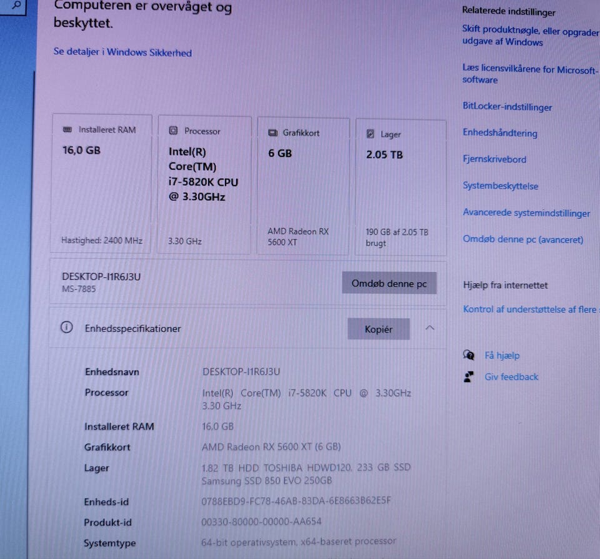Open Se detaljer i Windows Sikkerhed
600x559 pixels.
click(122, 52)
